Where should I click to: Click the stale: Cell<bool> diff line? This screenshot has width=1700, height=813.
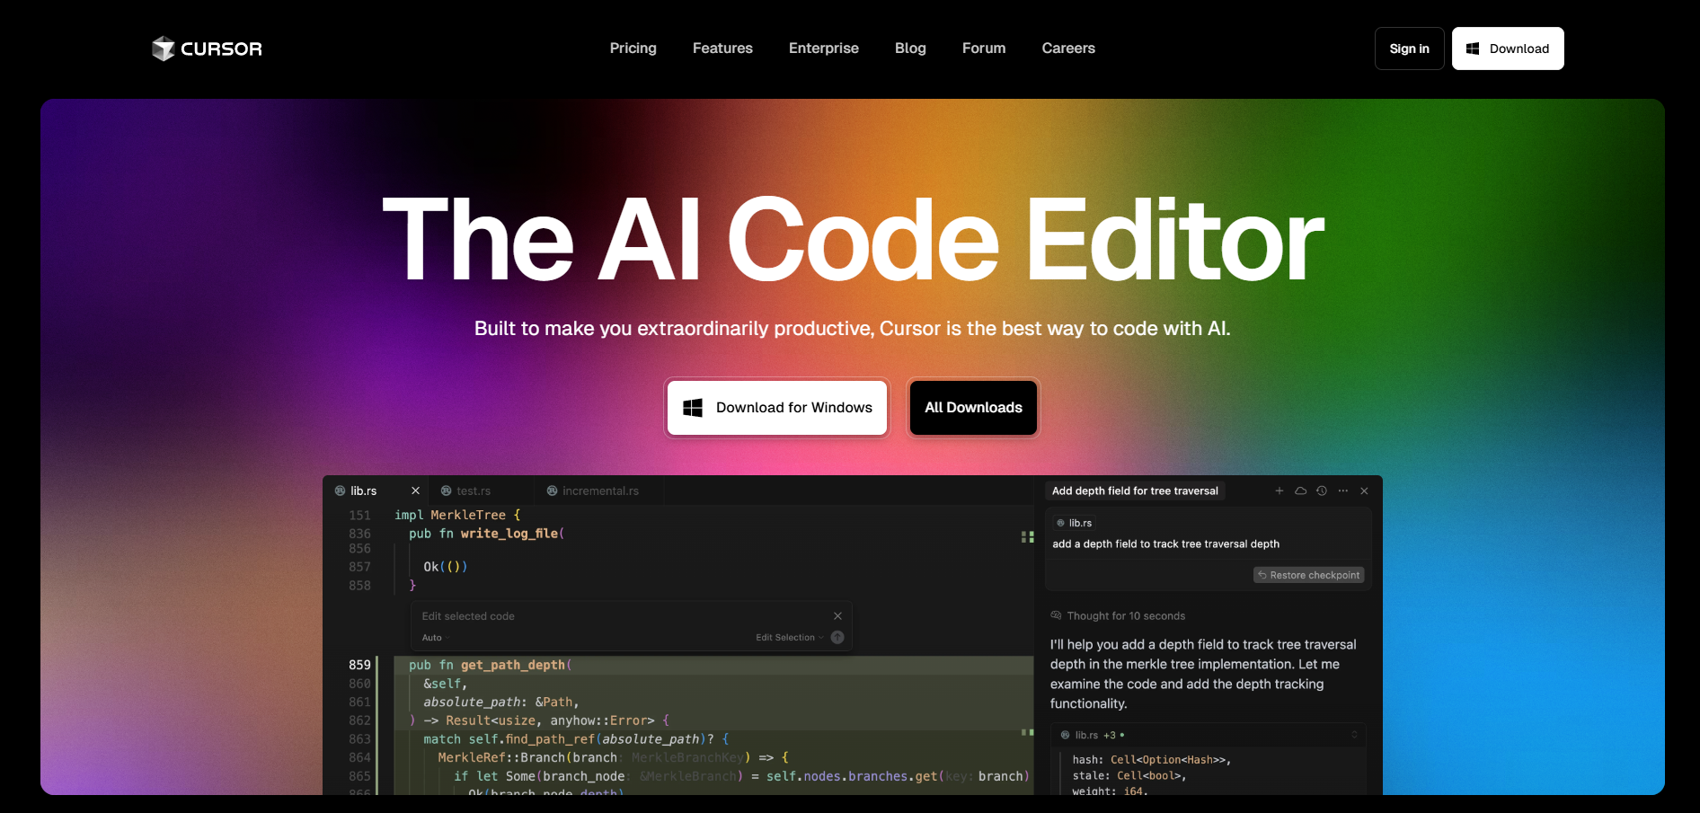click(1129, 775)
